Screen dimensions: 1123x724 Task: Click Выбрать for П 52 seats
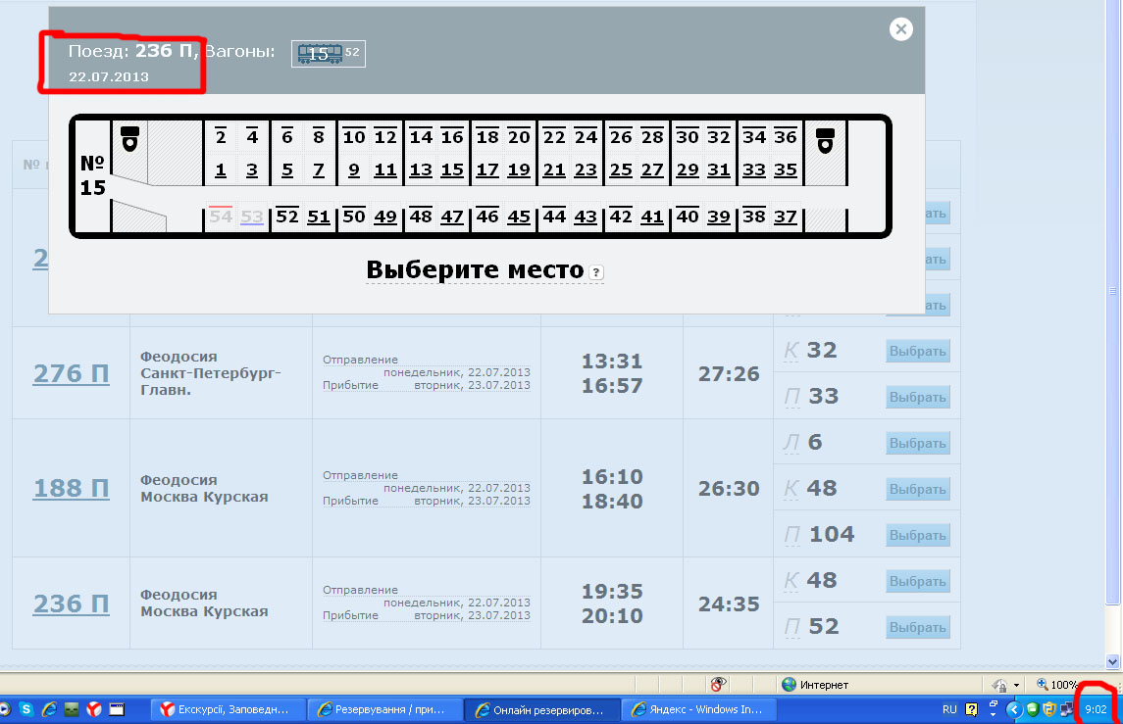917,626
